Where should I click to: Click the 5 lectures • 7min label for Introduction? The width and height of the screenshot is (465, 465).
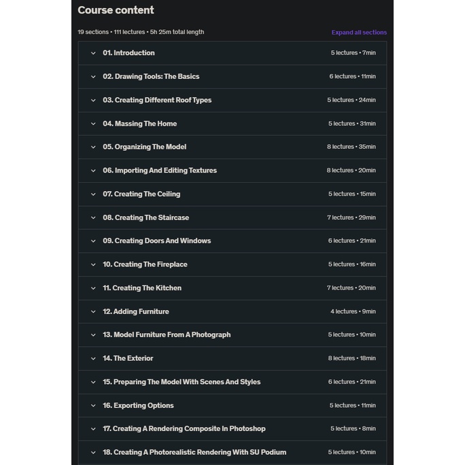pos(353,53)
